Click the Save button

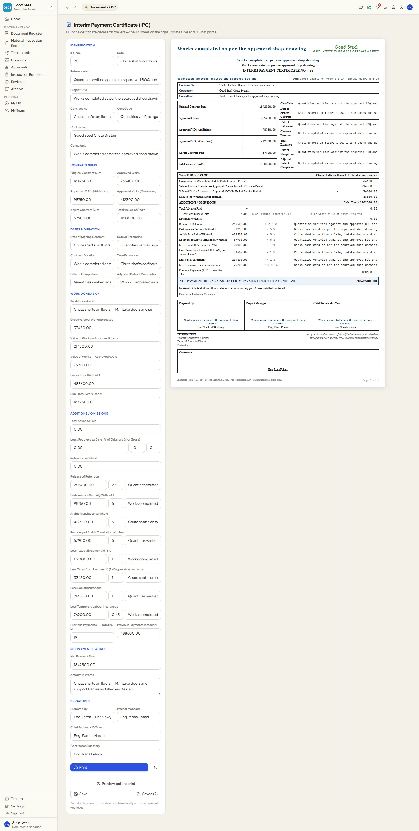pyautogui.click(x=101, y=794)
